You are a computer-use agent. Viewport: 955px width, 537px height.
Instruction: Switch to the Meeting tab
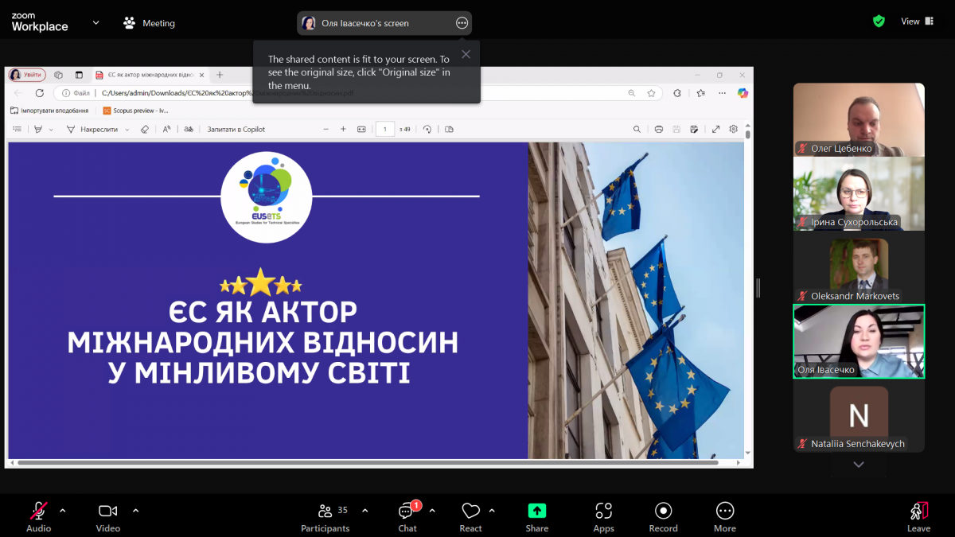(x=149, y=23)
